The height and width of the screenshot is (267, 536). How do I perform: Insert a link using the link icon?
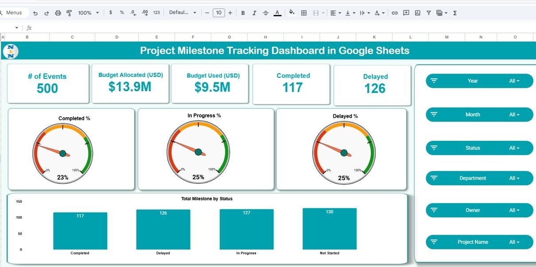click(x=394, y=13)
